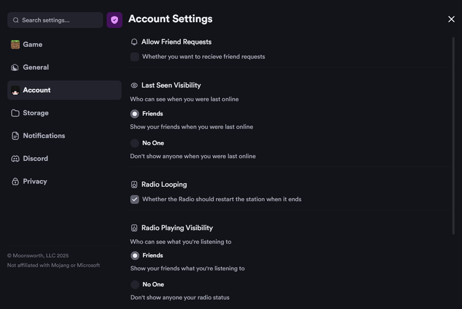This screenshot has height=309, width=462.
Task: Open the Notifications settings tab
Action: click(64, 136)
